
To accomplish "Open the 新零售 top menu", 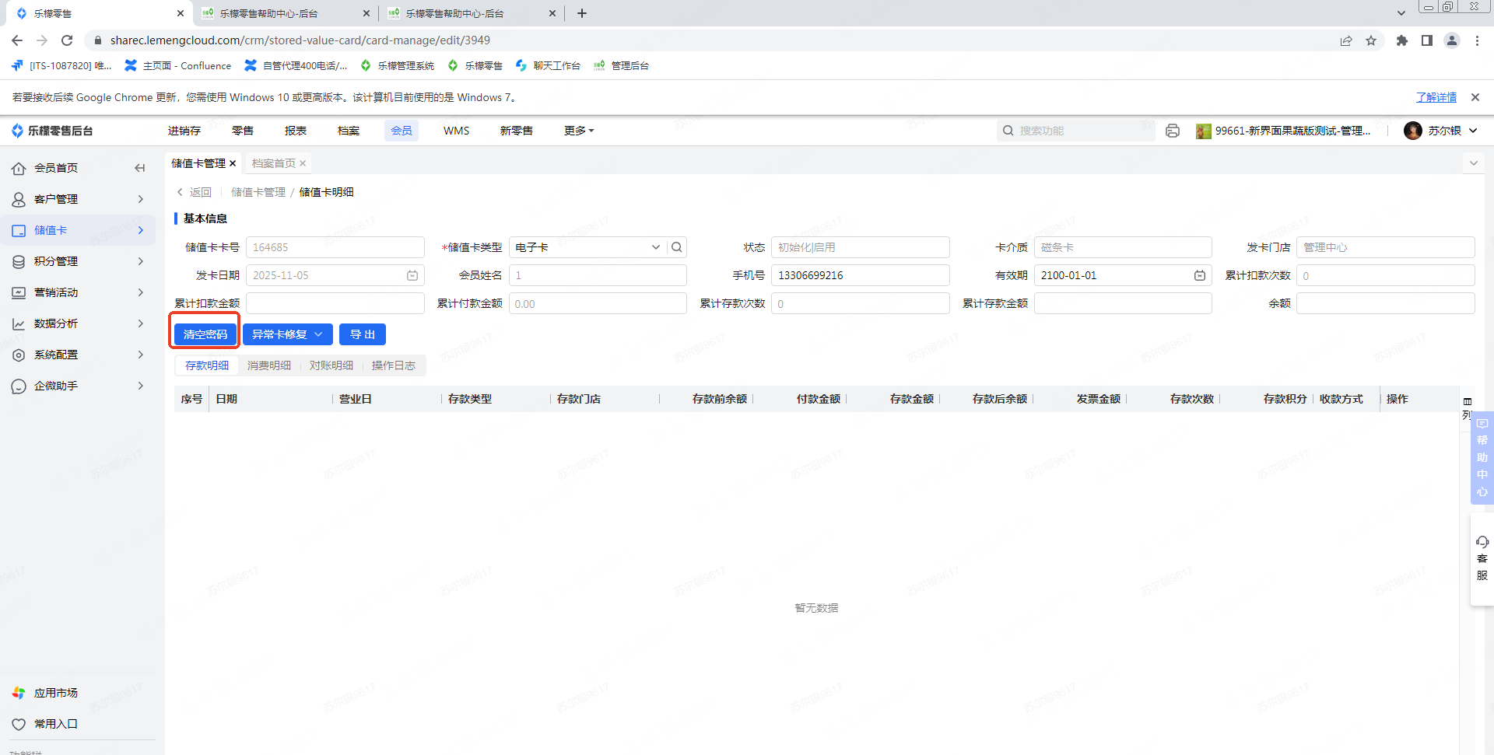I will point(517,131).
